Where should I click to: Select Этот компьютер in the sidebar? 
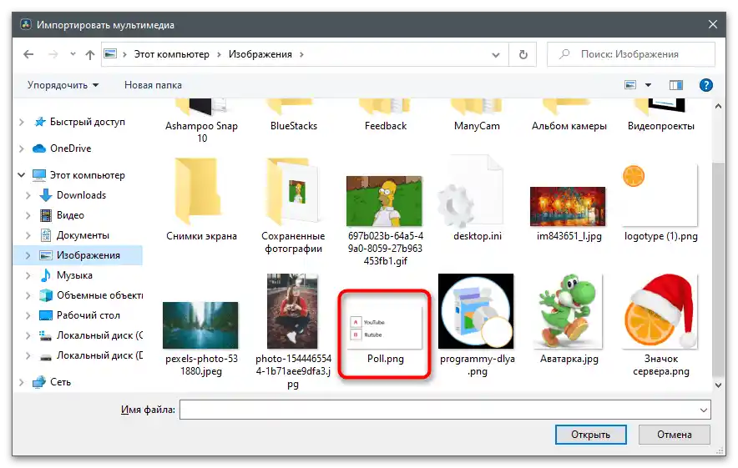(87, 175)
